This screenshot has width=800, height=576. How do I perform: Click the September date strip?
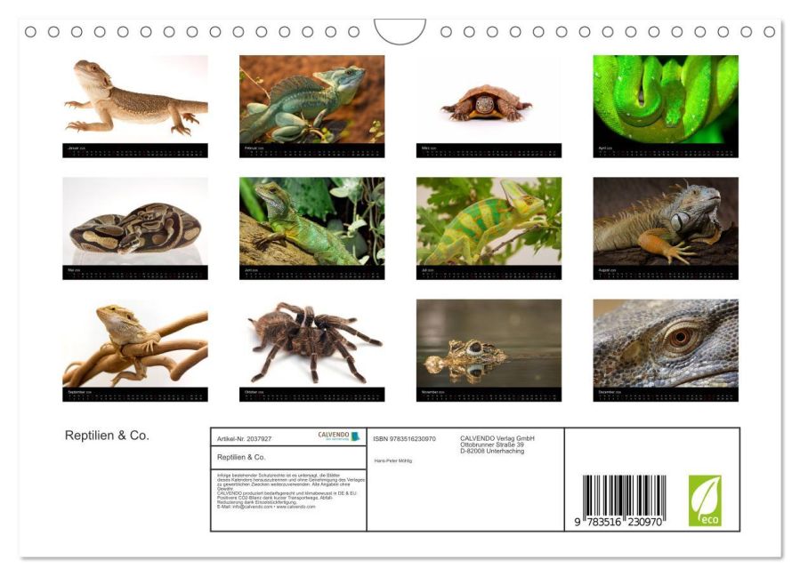(x=135, y=395)
